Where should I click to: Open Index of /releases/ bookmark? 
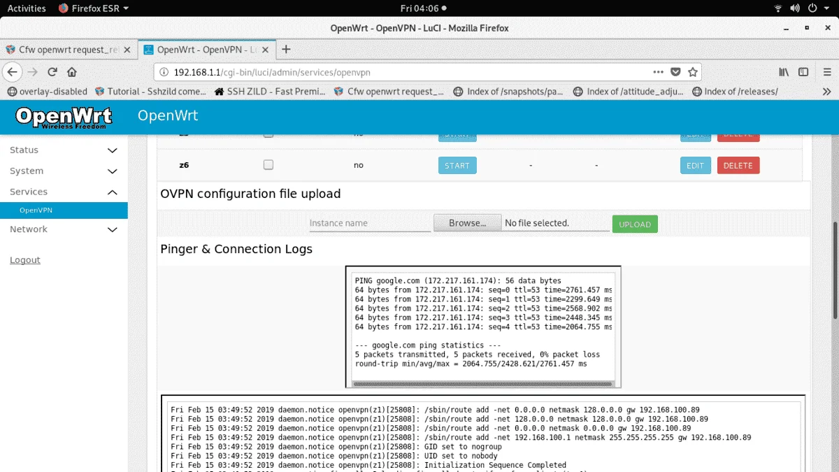(x=734, y=92)
